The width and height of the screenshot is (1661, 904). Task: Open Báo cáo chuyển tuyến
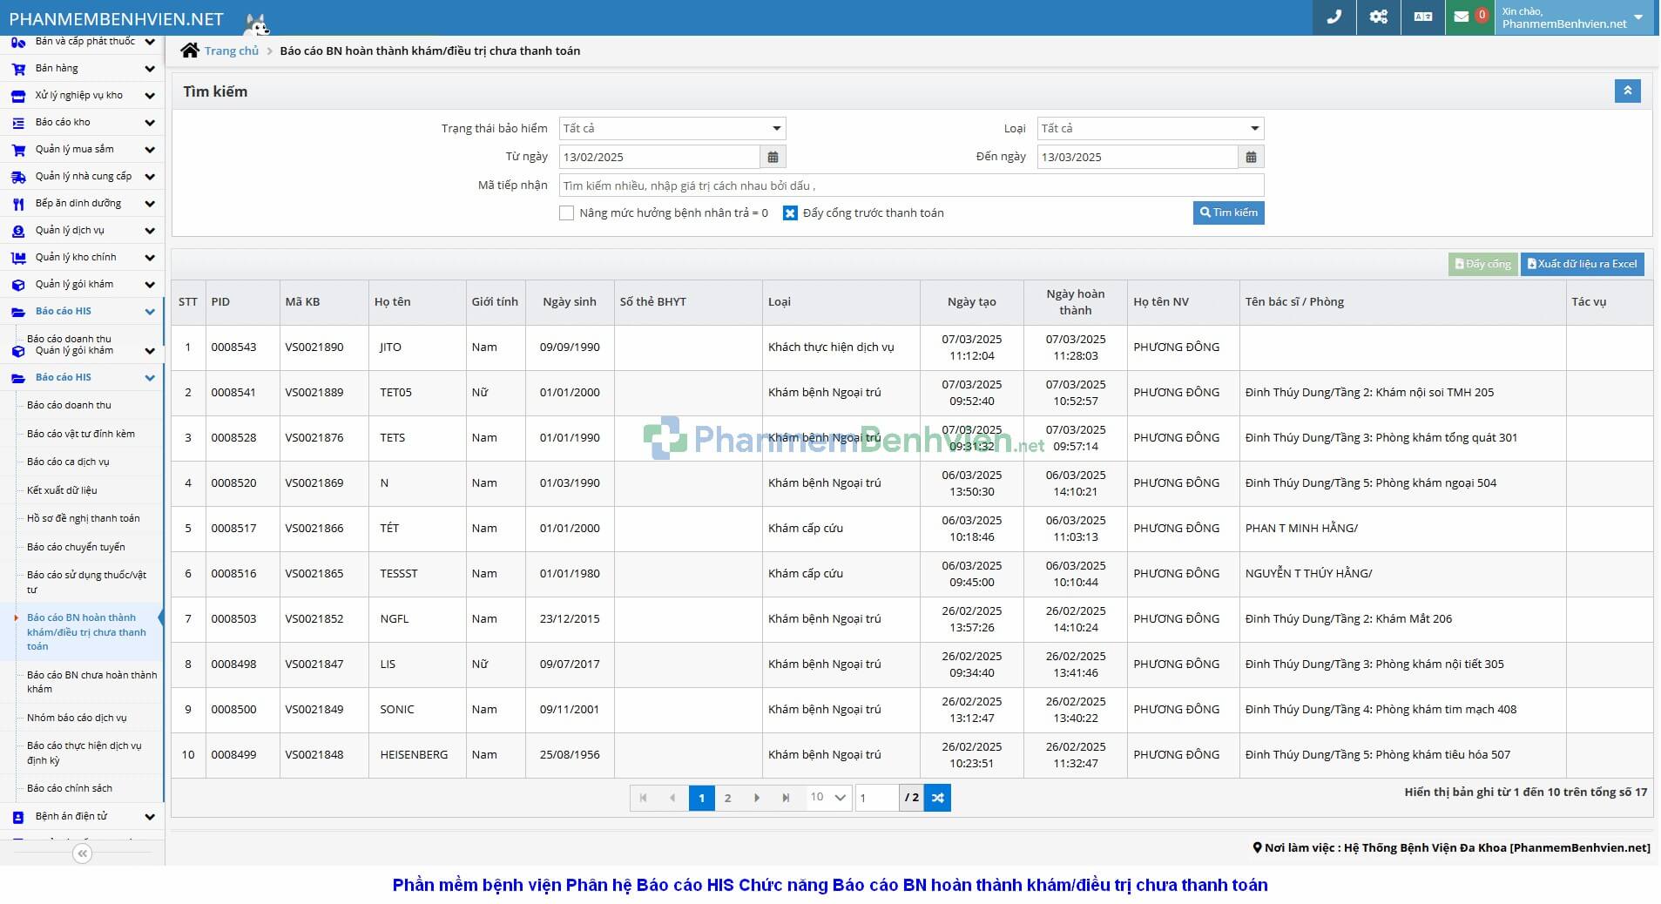pos(76,547)
